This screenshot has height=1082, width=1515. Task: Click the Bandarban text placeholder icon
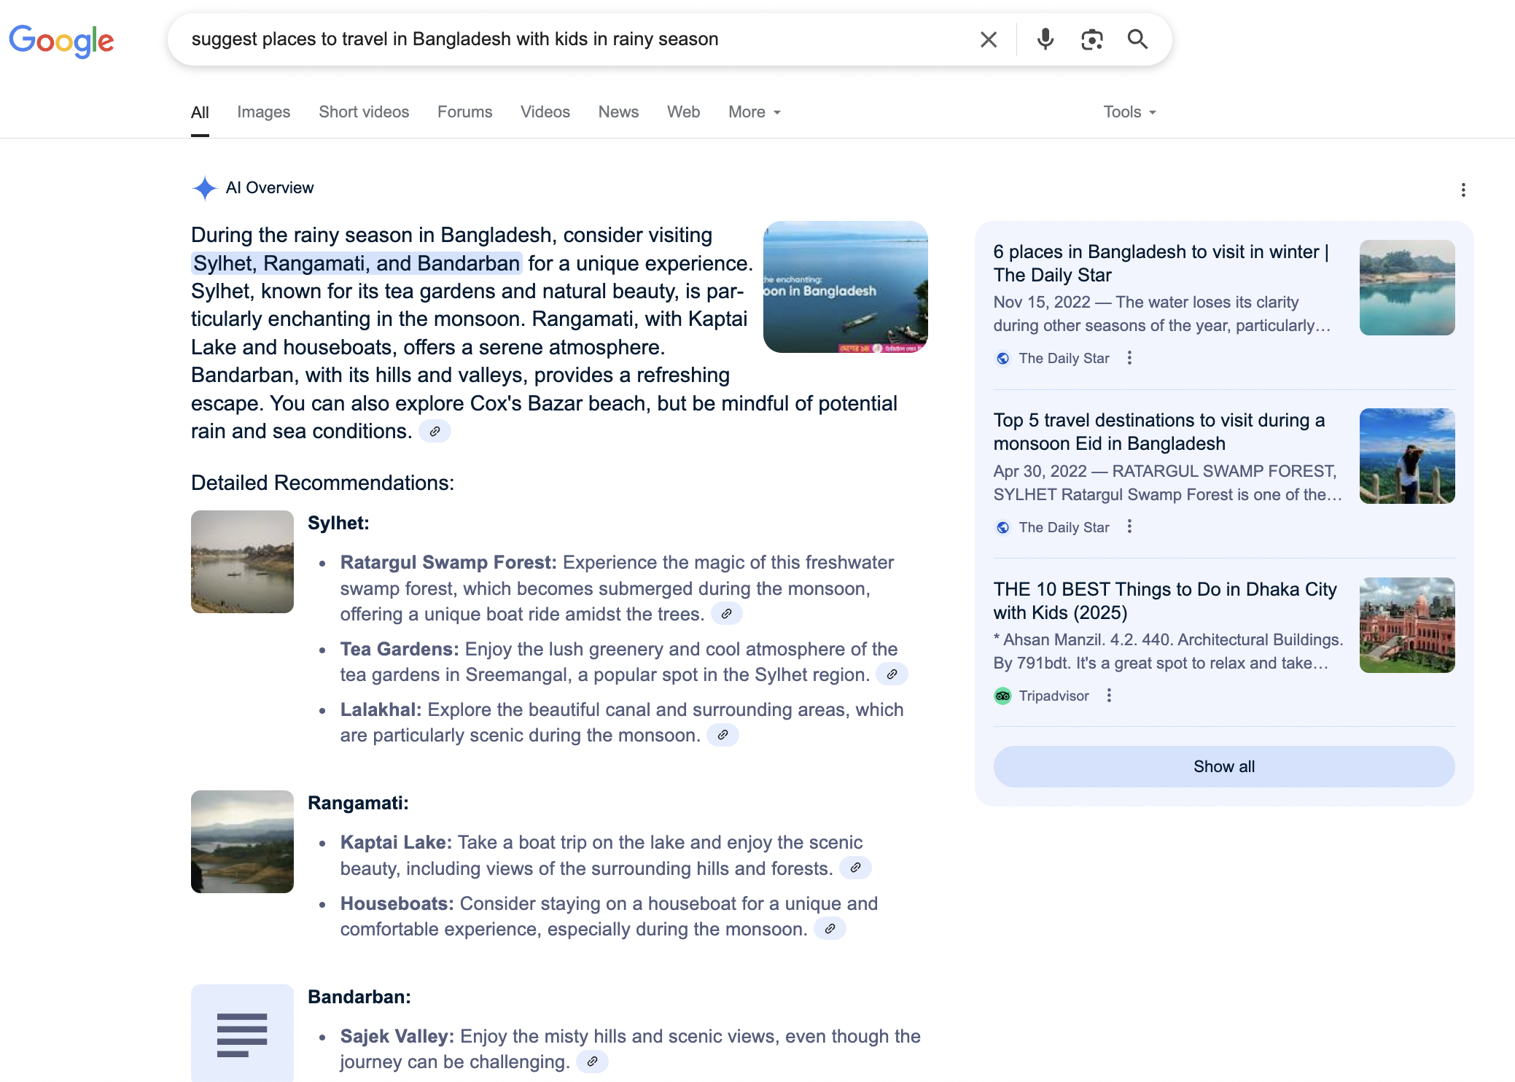242,1034
